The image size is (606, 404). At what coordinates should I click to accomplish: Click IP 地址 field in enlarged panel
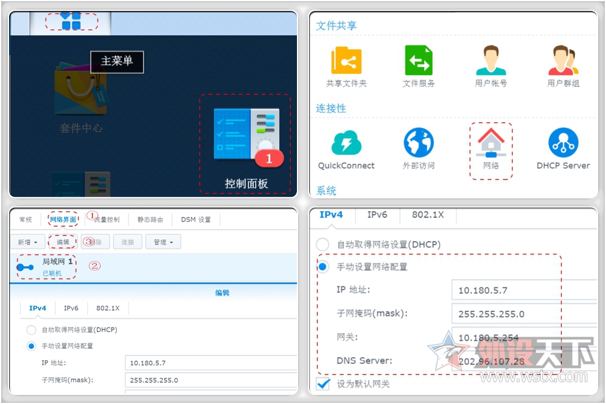coord(524,290)
